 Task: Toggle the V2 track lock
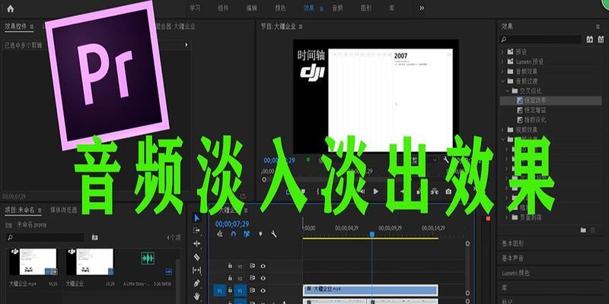click(x=230, y=278)
